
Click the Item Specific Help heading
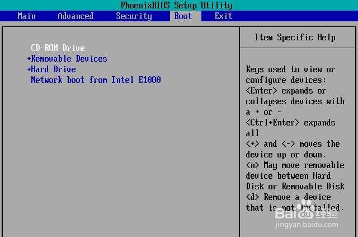(x=295, y=38)
